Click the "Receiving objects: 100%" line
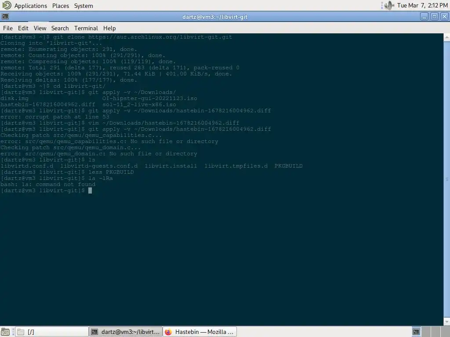The width and height of the screenshot is (450, 337). coord(116,74)
